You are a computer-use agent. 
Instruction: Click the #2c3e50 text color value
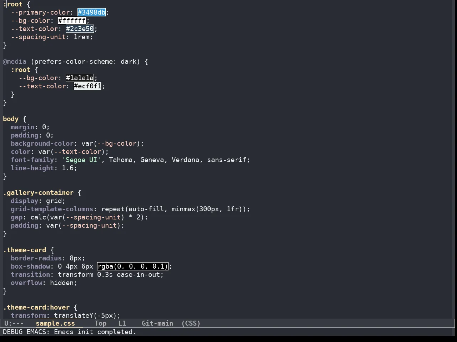coord(80,29)
